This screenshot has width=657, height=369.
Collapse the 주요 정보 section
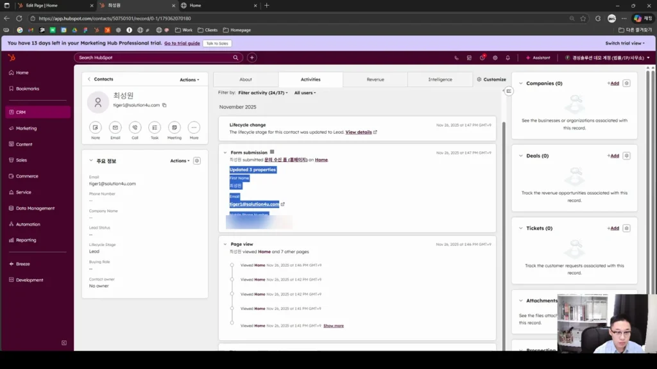[x=91, y=161]
